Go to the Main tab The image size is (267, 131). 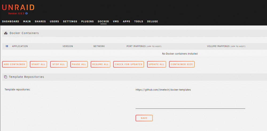(x=27, y=22)
